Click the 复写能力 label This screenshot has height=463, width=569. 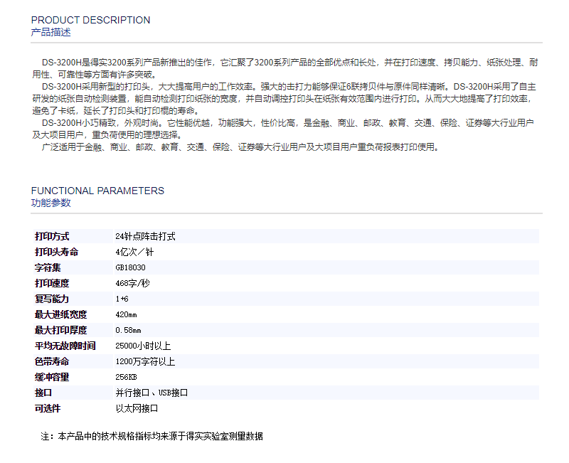point(52,299)
